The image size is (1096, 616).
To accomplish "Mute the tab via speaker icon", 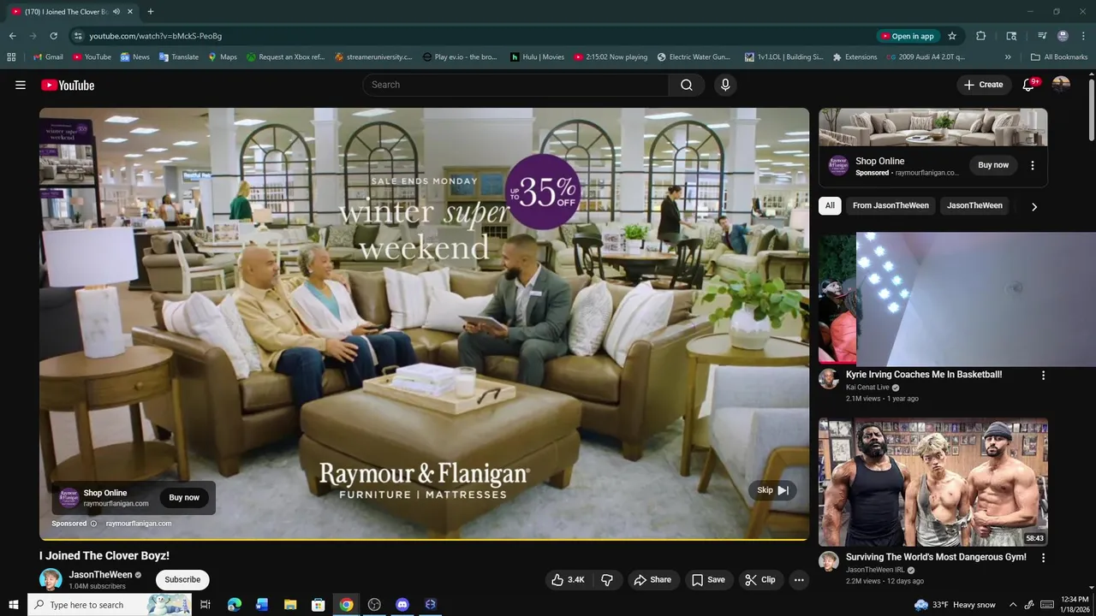I will coord(116,12).
